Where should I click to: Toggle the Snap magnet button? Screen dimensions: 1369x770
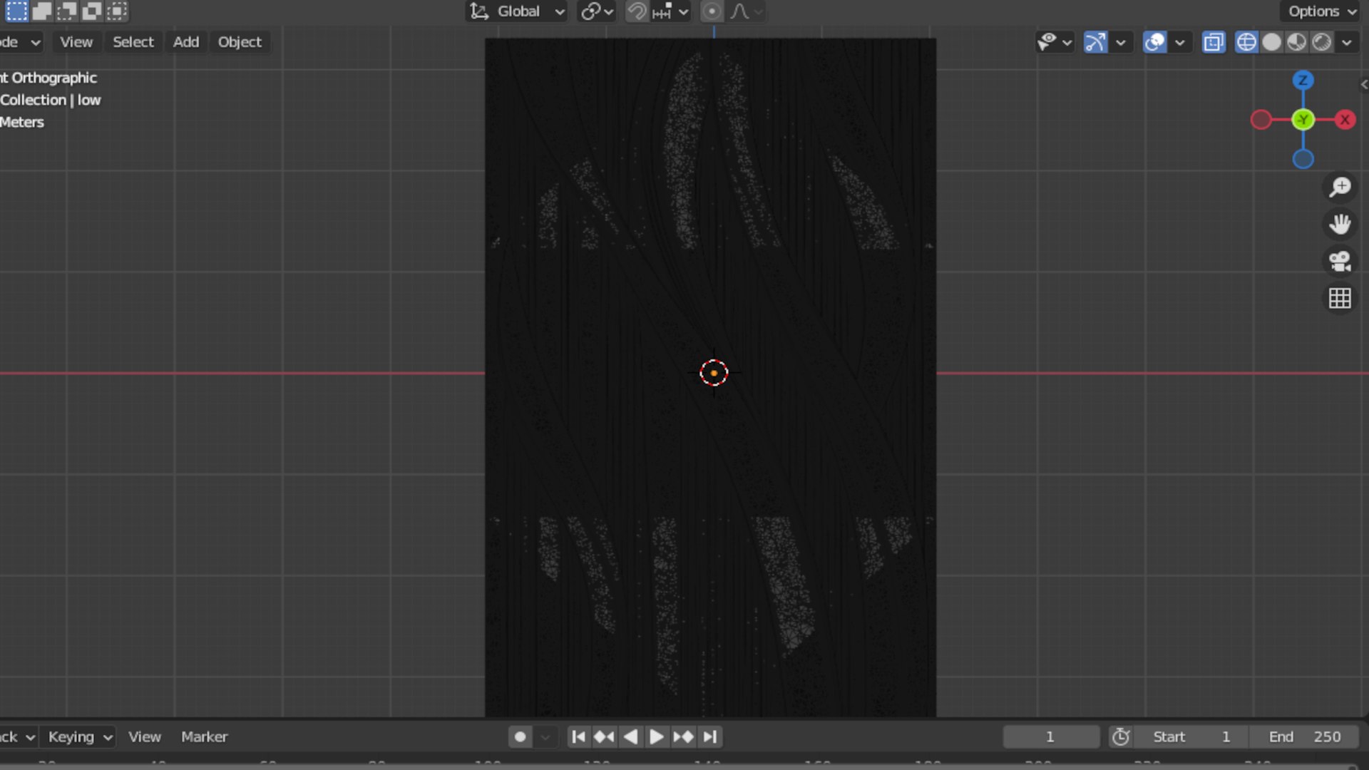637,11
